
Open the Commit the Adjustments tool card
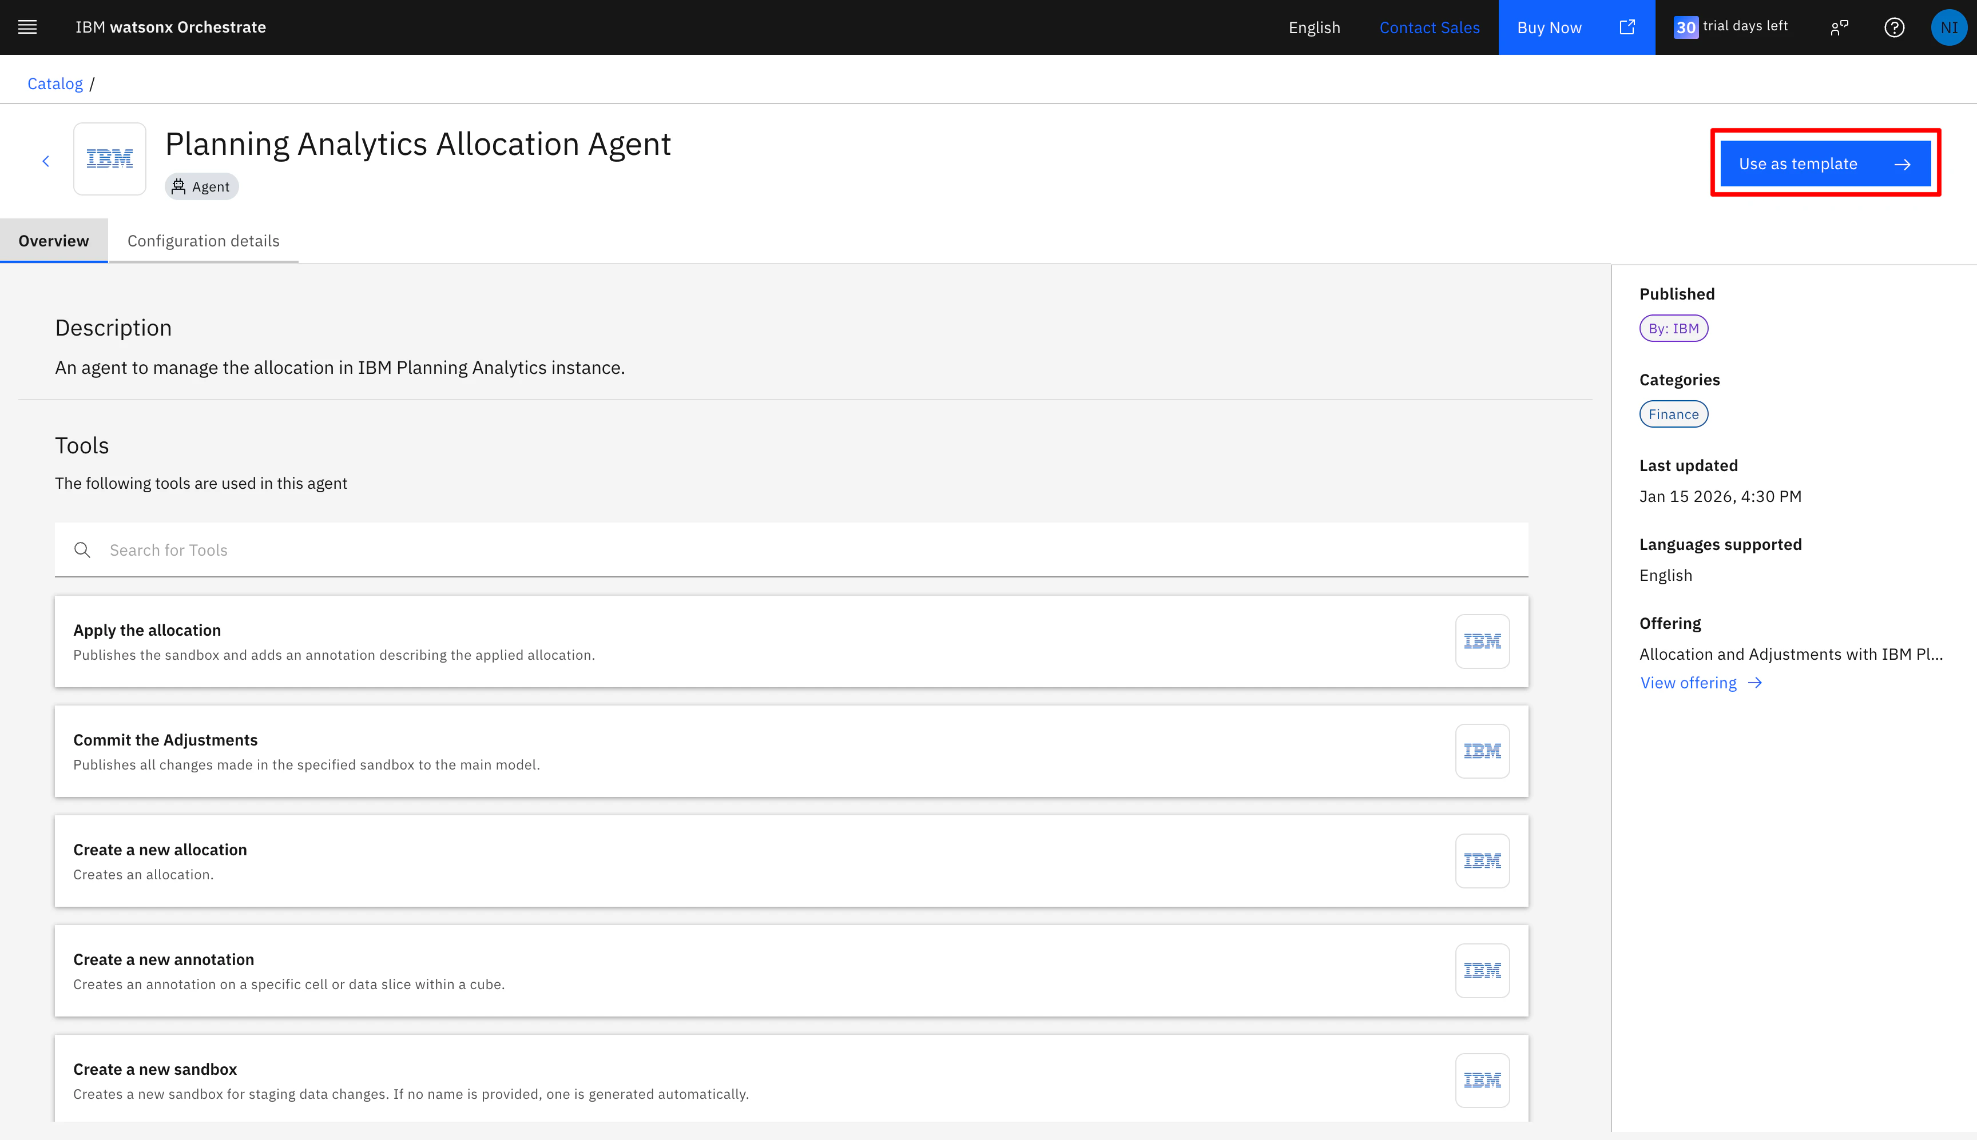[x=705, y=751]
